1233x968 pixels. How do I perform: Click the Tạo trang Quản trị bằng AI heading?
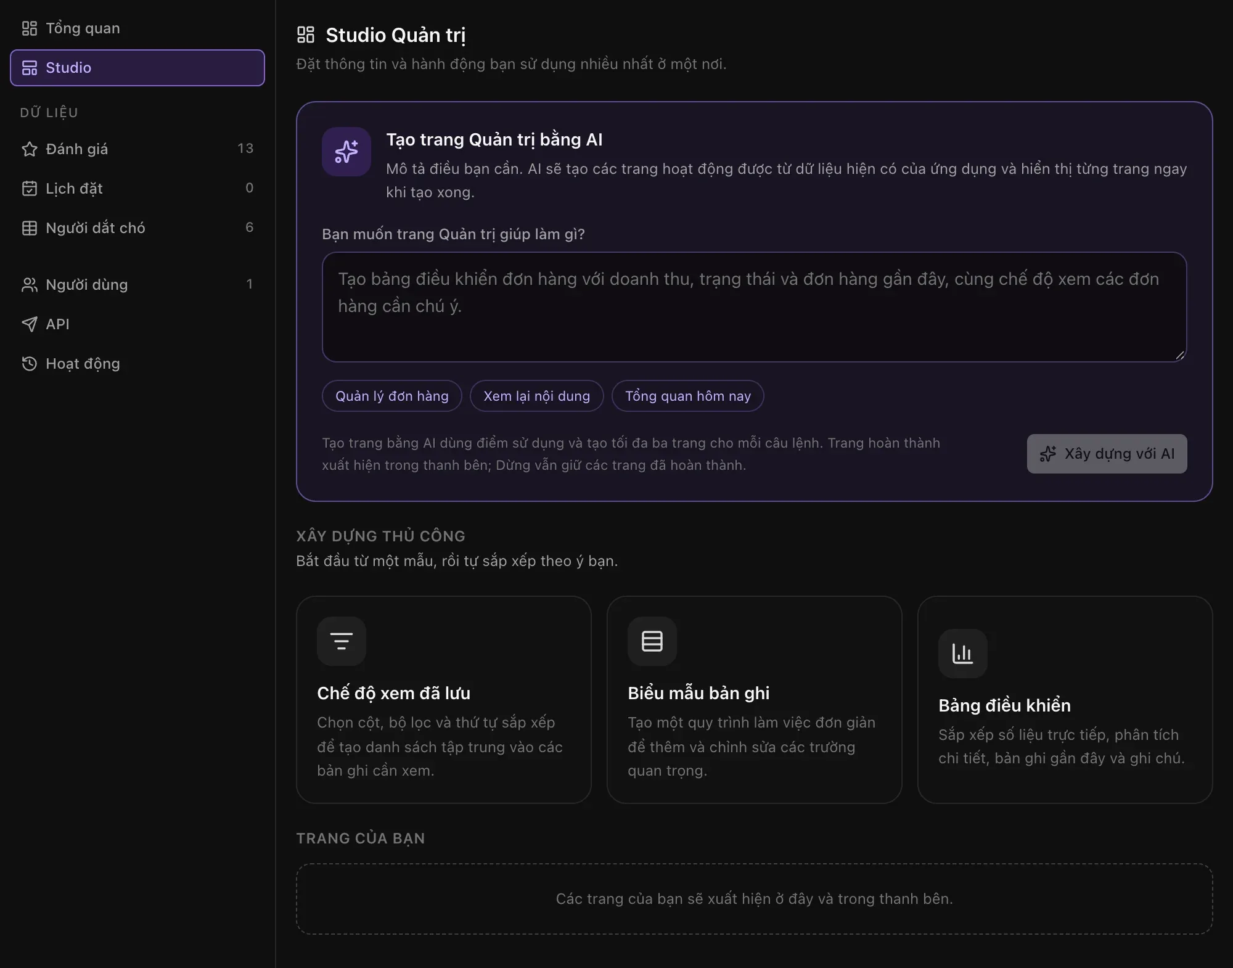(494, 140)
